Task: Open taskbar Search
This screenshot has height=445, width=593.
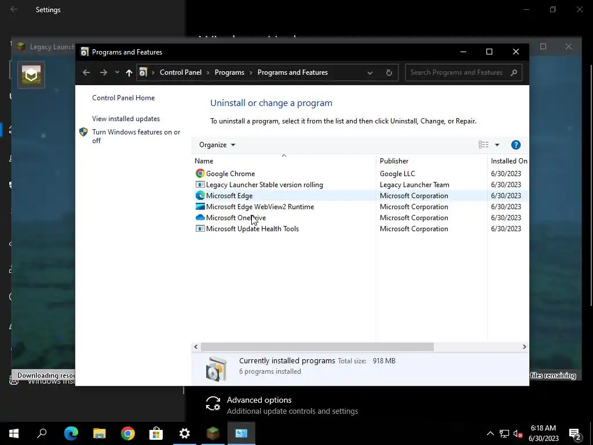Action: [42, 433]
